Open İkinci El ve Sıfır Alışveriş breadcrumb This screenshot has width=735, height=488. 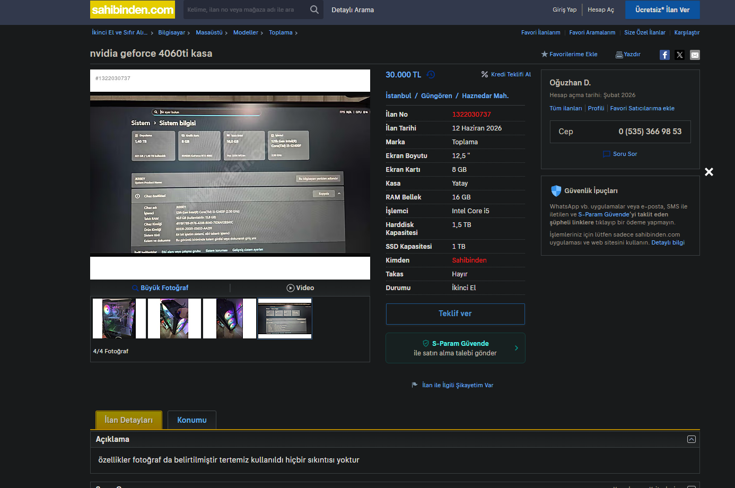(119, 32)
